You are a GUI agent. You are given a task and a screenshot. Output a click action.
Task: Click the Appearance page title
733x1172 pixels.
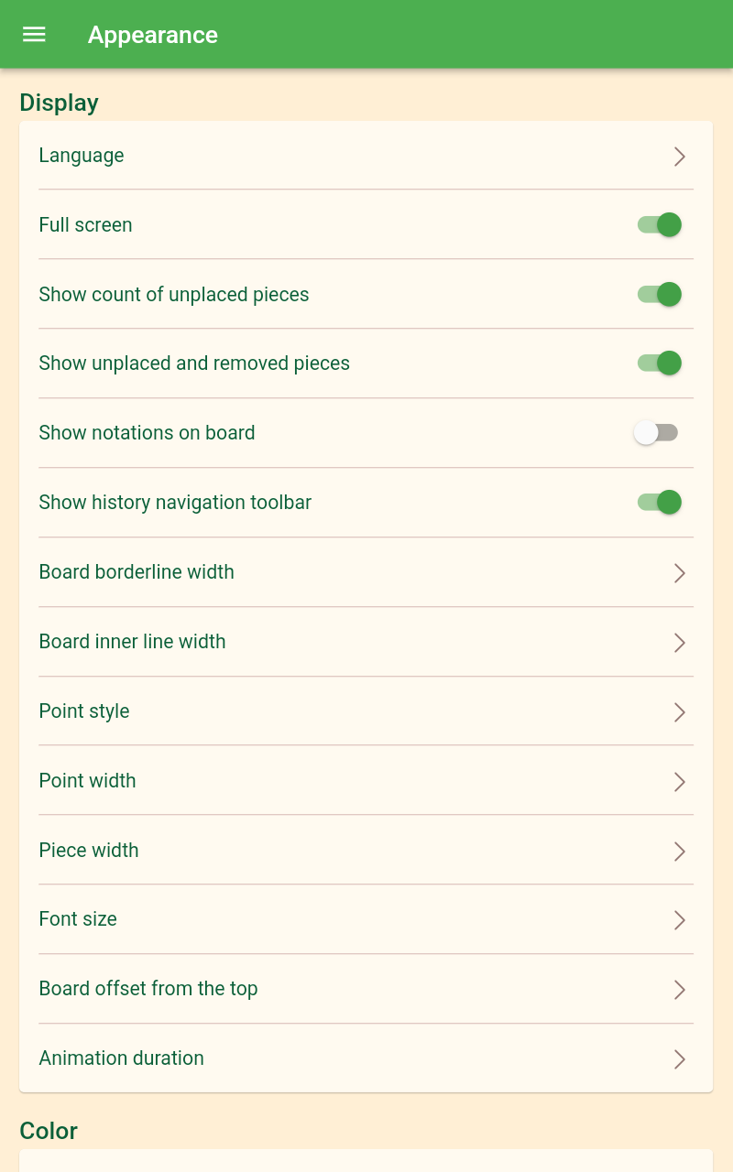tap(153, 35)
